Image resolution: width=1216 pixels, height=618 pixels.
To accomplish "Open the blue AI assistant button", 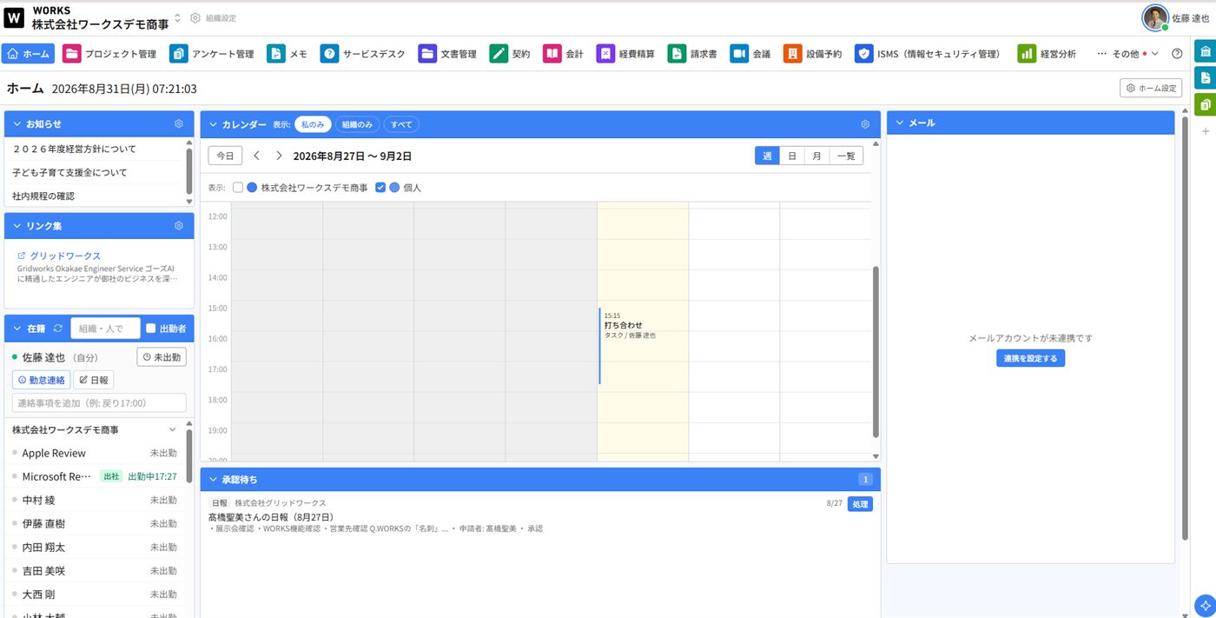I will pos(1205,606).
